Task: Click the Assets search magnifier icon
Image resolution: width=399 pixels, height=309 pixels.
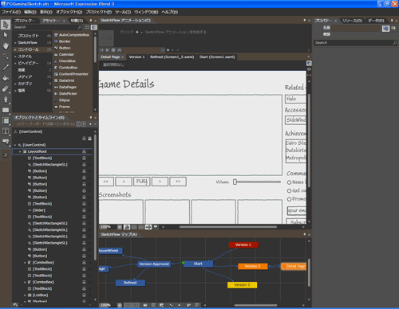Action: (80, 27)
